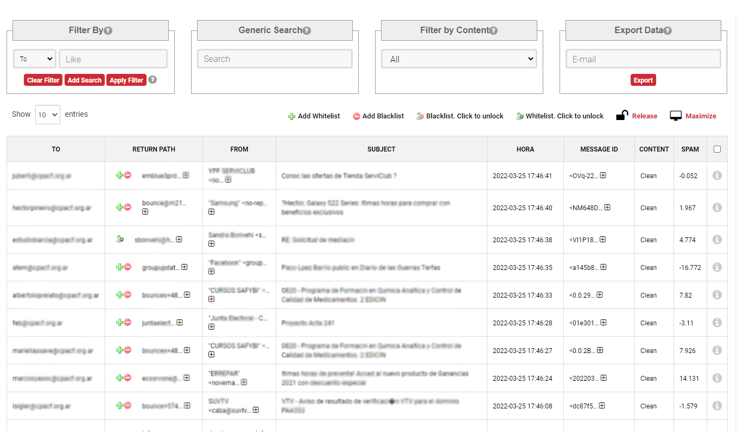Open the Filter By field dropdown
This screenshot has width=737, height=447.
(x=35, y=59)
